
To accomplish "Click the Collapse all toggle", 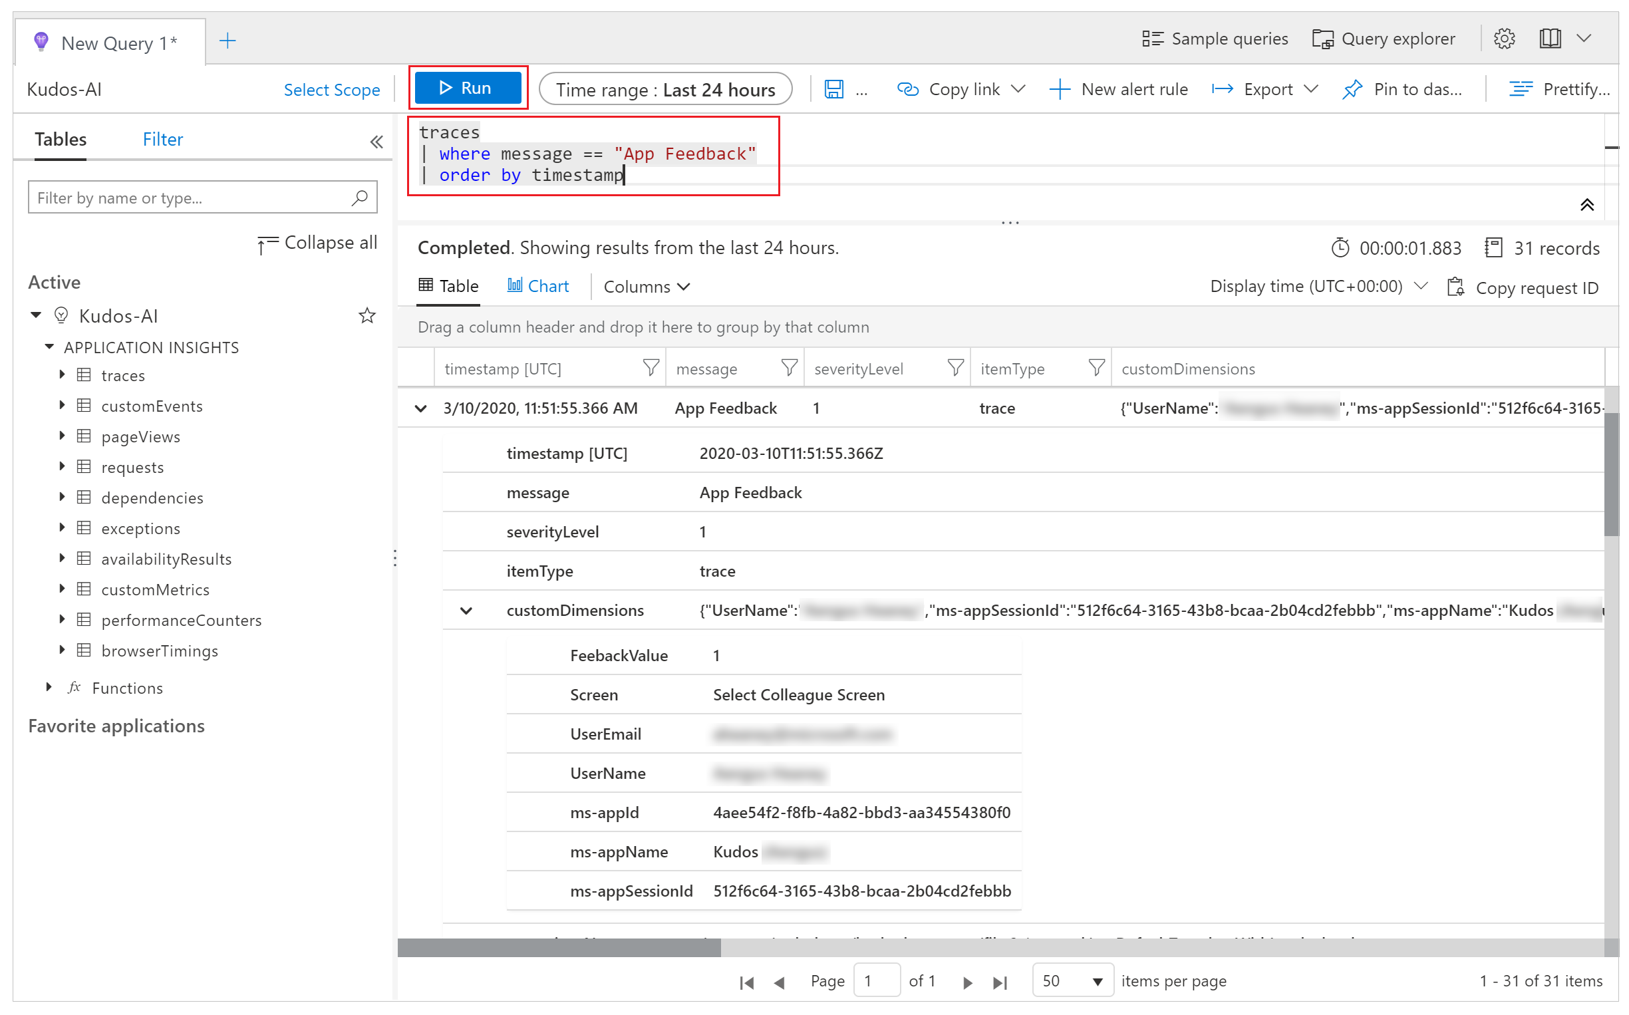I will 317,242.
